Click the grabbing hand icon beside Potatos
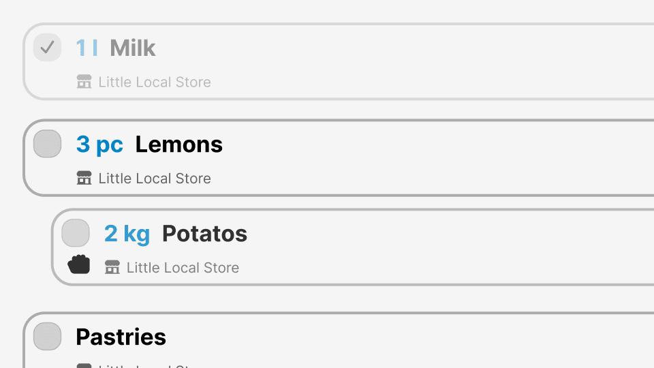This screenshot has height=368, width=654. click(79, 264)
